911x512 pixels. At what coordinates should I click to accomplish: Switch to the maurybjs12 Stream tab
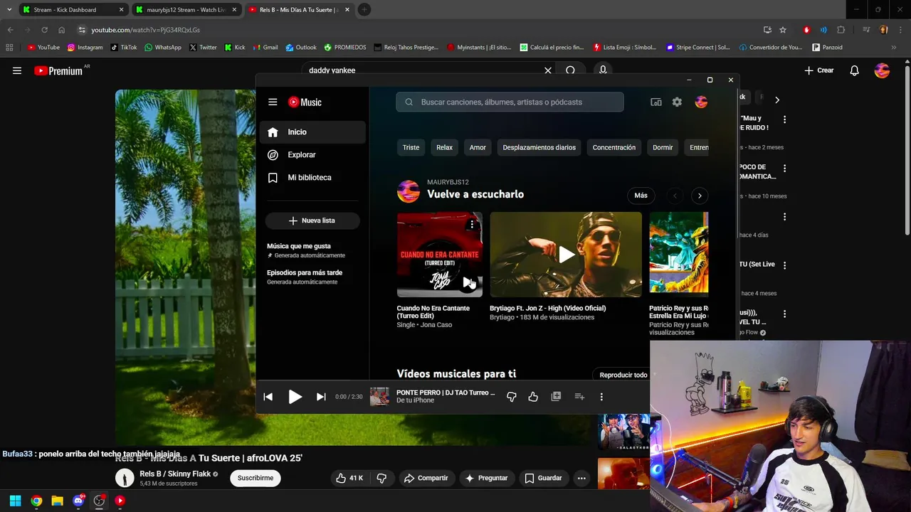tap(185, 10)
